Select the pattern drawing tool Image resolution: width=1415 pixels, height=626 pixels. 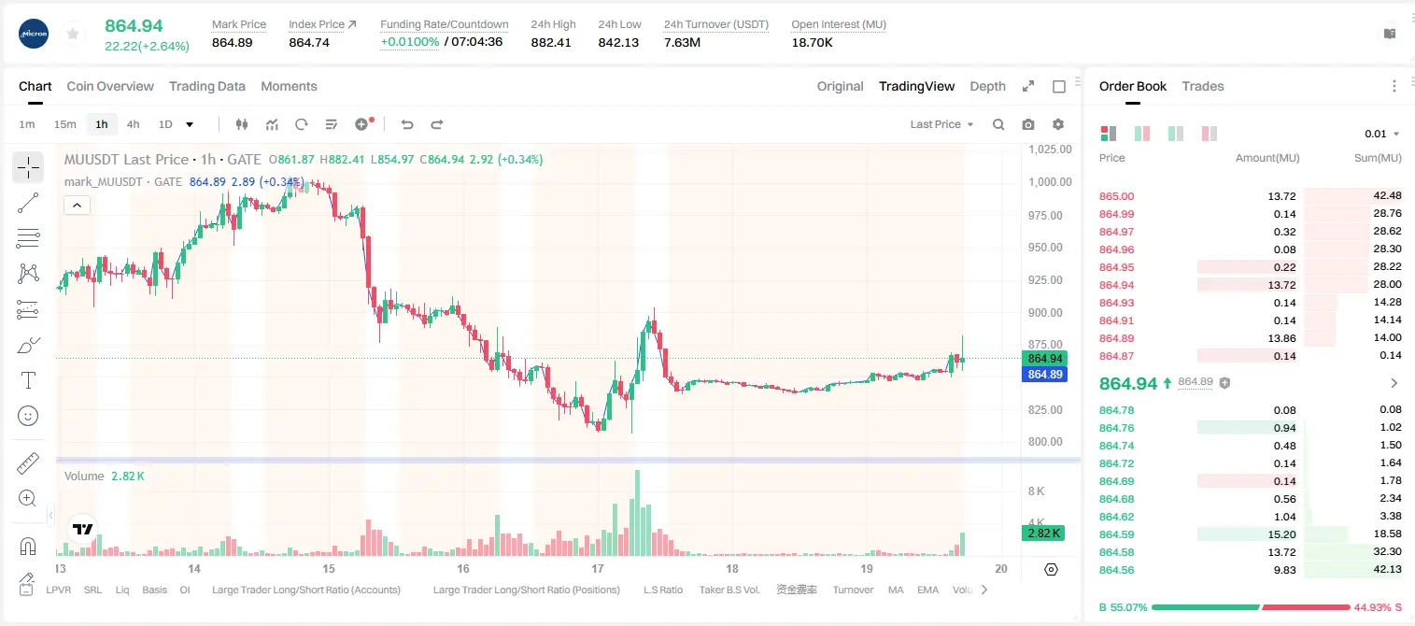coord(28,273)
